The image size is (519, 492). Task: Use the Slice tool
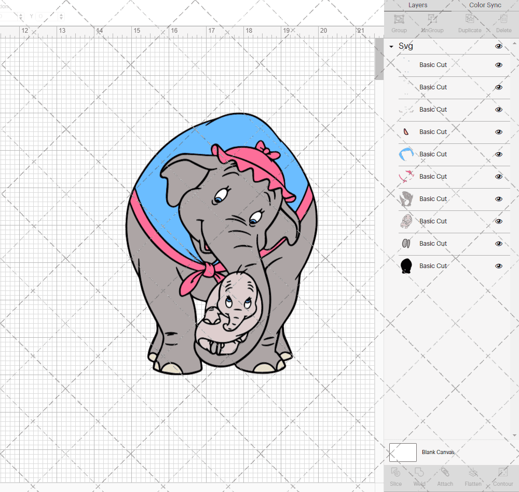pos(395,472)
